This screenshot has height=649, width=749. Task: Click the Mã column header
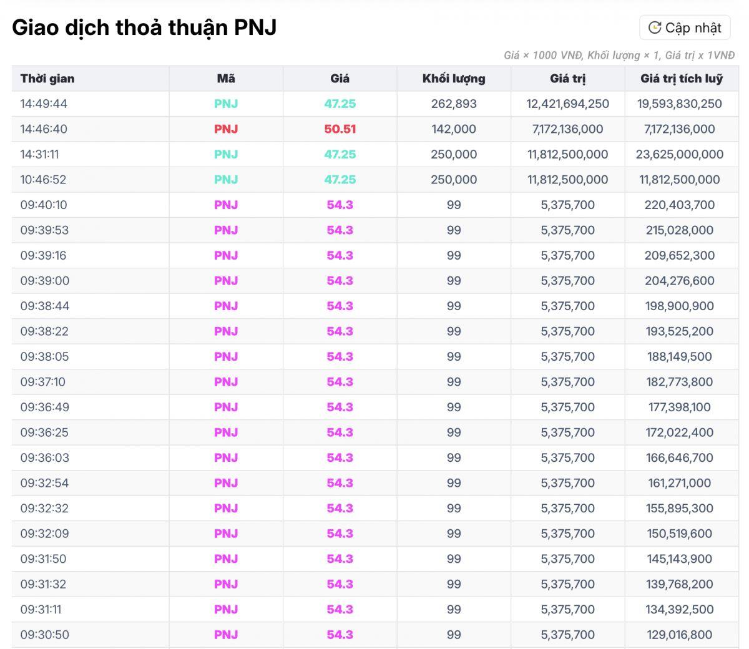click(x=226, y=79)
